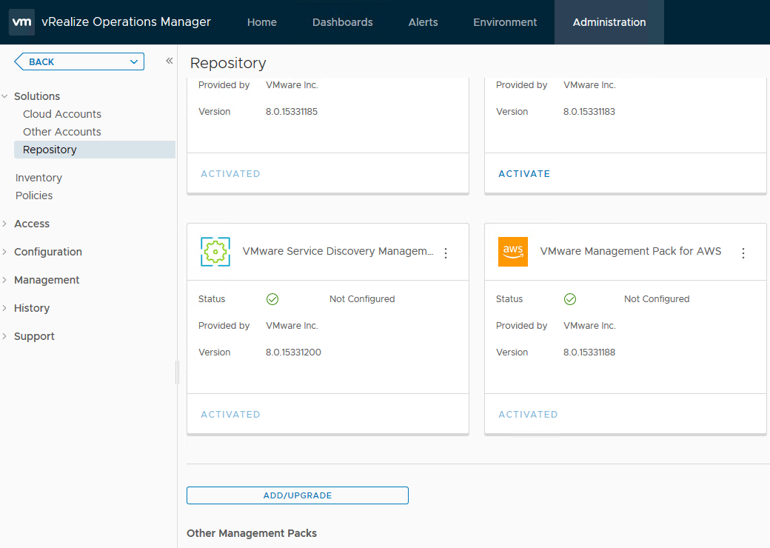Screen dimensions: 770x548
Task: Open options menu for VMware Service Discovery
Action: point(446,253)
